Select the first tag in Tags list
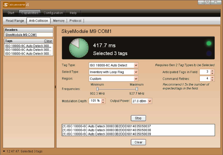 click(28, 46)
